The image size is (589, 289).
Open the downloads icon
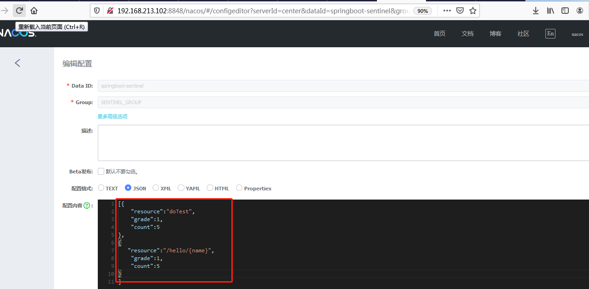click(x=535, y=10)
